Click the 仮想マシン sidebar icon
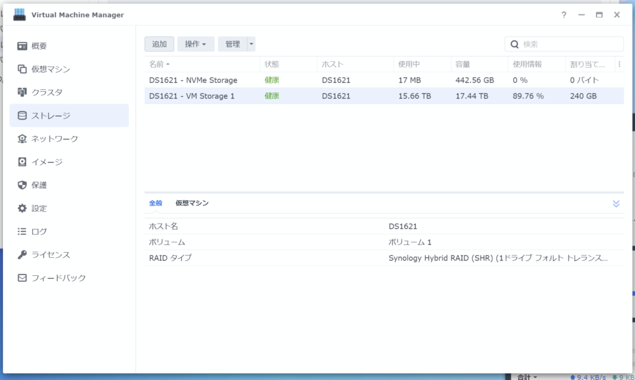 click(22, 69)
